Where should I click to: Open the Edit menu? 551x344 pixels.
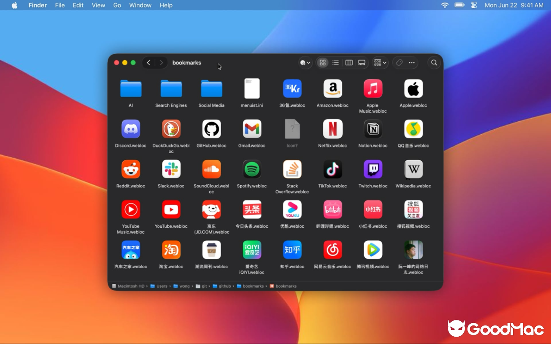[x=78, y=5]
